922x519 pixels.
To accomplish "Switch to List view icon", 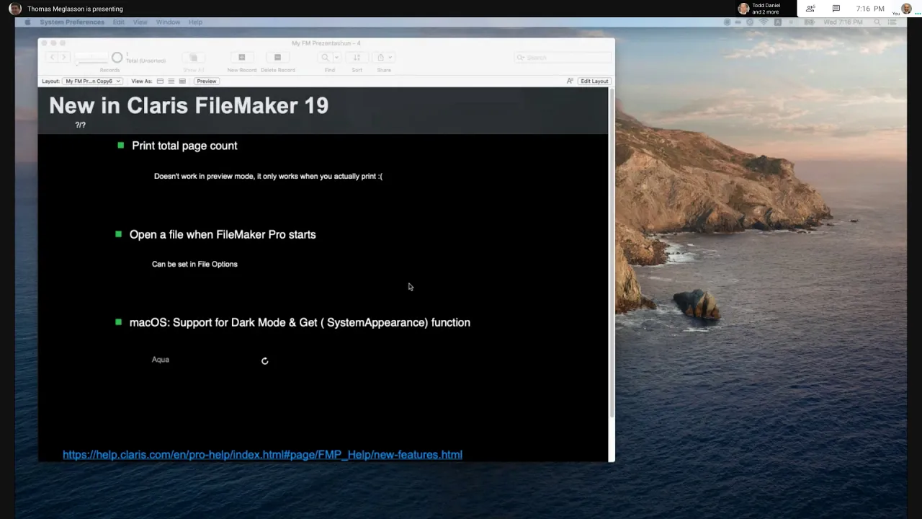I will [171, 81].
